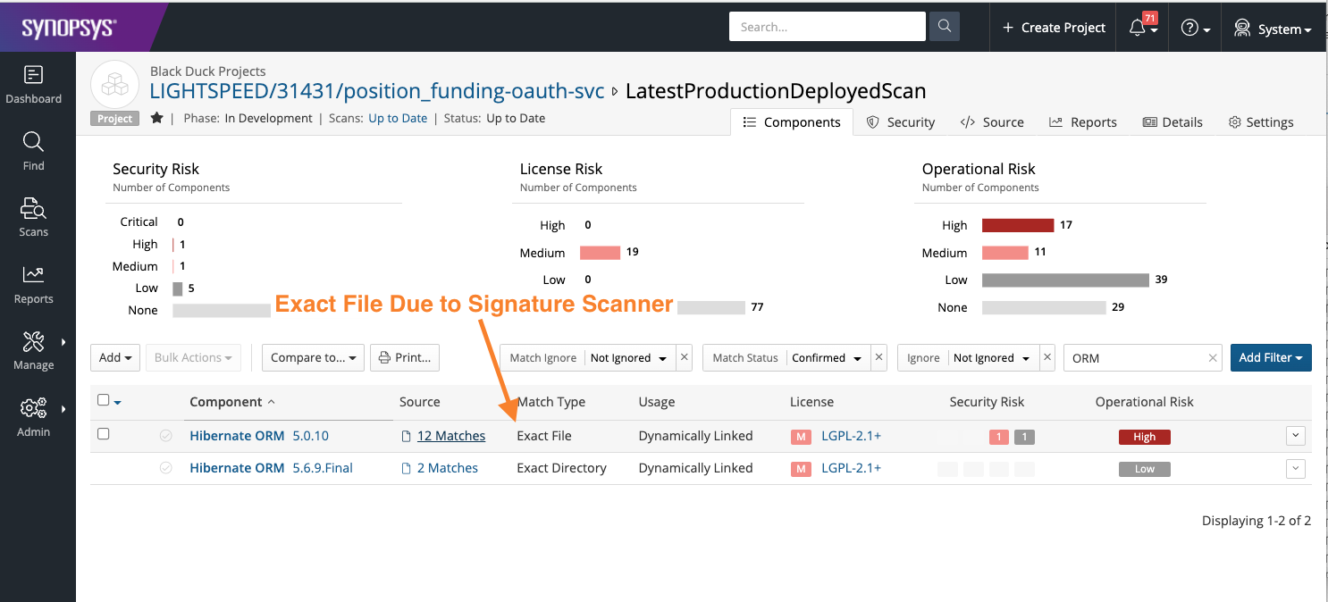Viewport: 1328px width, 602px height.
Task: Toggle the select-all checkbox in table header
Action: coord(104,400)
